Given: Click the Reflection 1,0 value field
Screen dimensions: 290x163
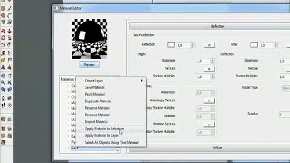Looking at the screenshot, I should coord(184,45).
